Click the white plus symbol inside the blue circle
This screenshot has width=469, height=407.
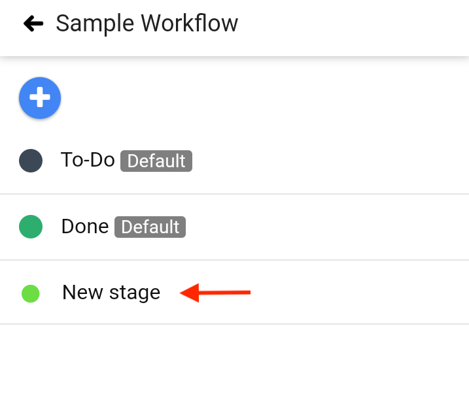tap(40, 97)
